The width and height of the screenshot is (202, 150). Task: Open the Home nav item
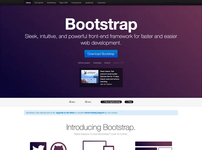point(28,3)
